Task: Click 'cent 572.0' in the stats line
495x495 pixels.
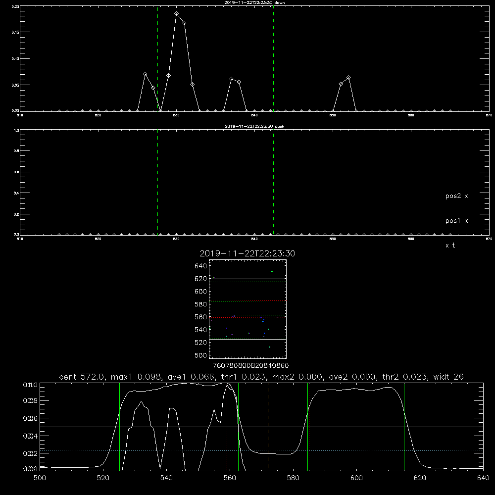Action: pos(82,377)
